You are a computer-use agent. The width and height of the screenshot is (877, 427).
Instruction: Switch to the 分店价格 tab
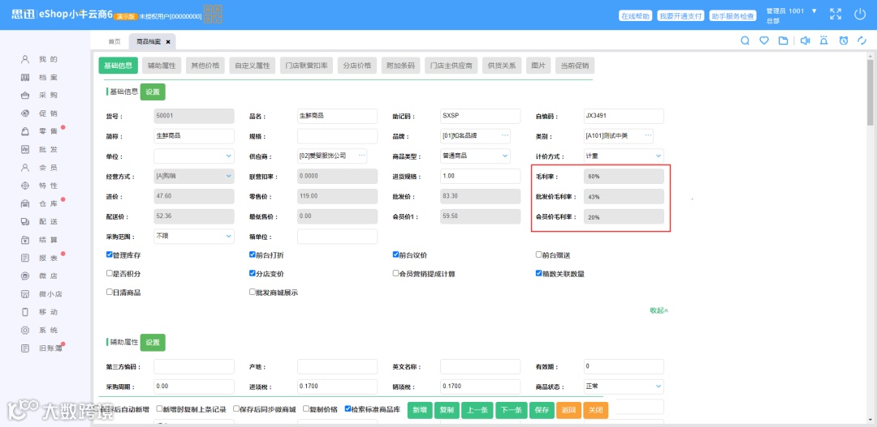(x=357, y=66)
